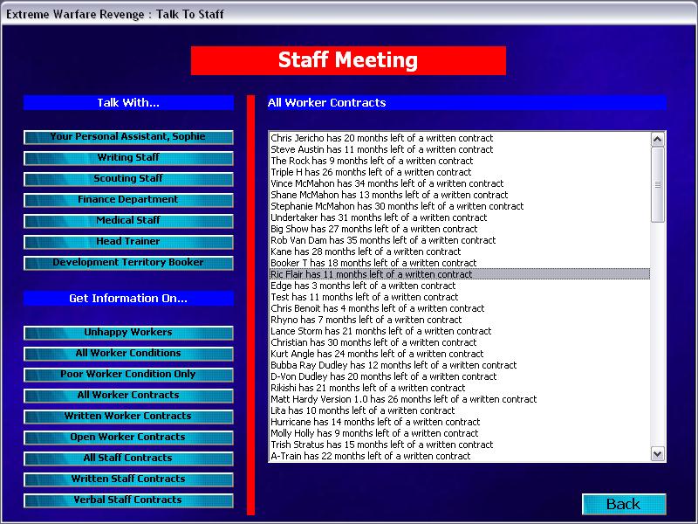Select the Big Show contract row
Viewport: 698px width, 524px height.
(x=460, y=229)
